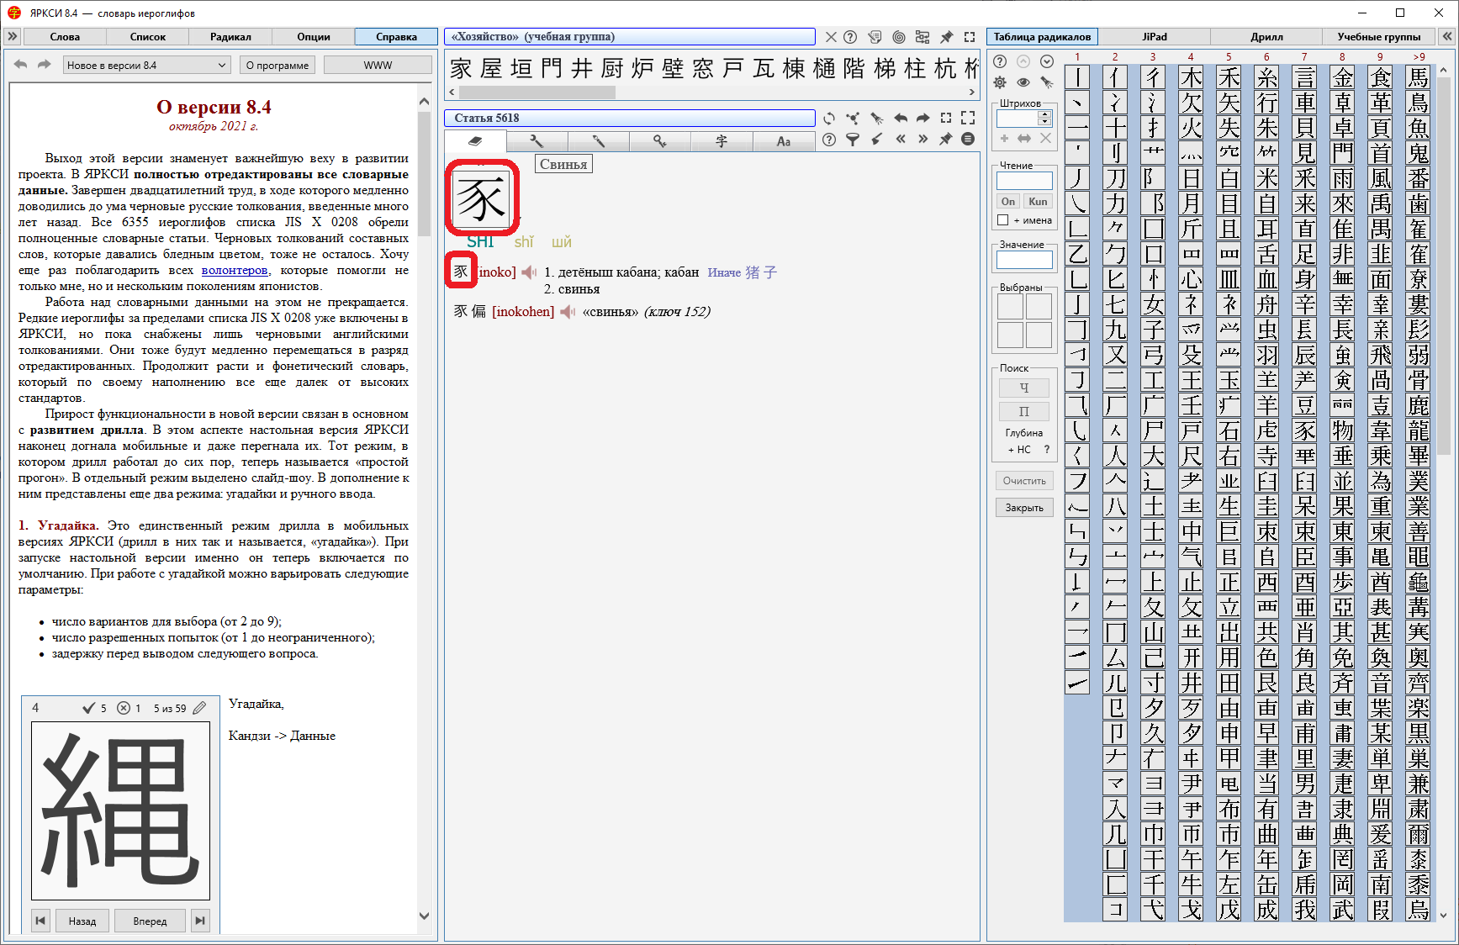This screenshot has height=945, width=1459.
Task: Increase stroke count with Штрихов up arrow
Action: (1044, 114)
